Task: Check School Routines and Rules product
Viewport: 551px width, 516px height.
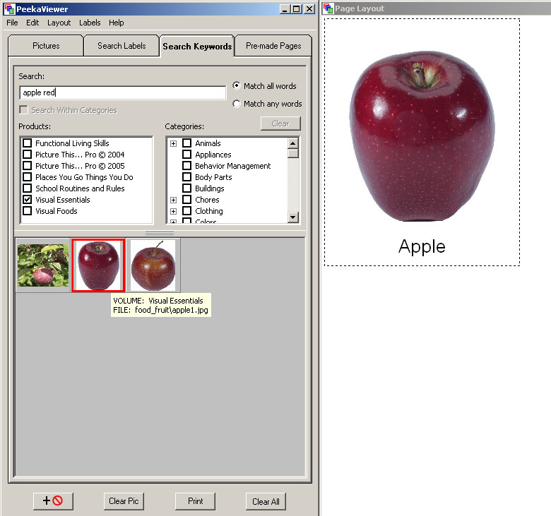Action: pos(27,188)
